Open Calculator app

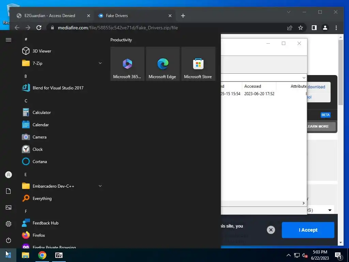point(61,112)
